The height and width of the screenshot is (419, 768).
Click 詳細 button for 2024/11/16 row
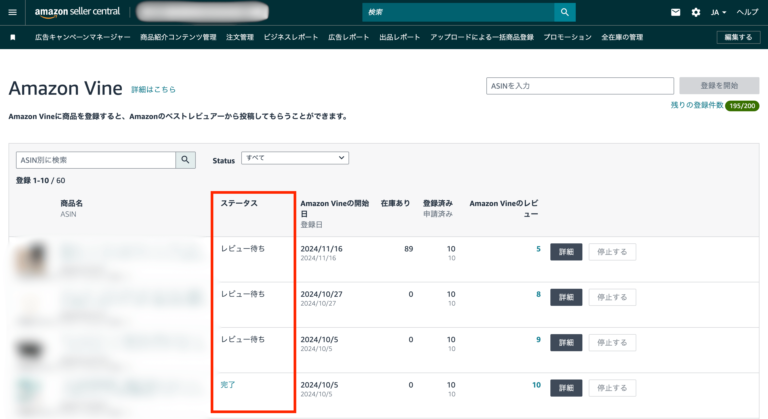[566, 252]
